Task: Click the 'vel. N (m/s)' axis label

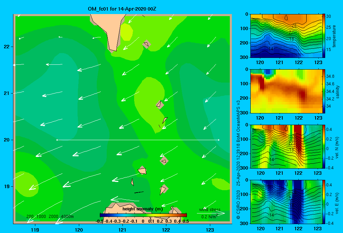Action: (337, 148)
